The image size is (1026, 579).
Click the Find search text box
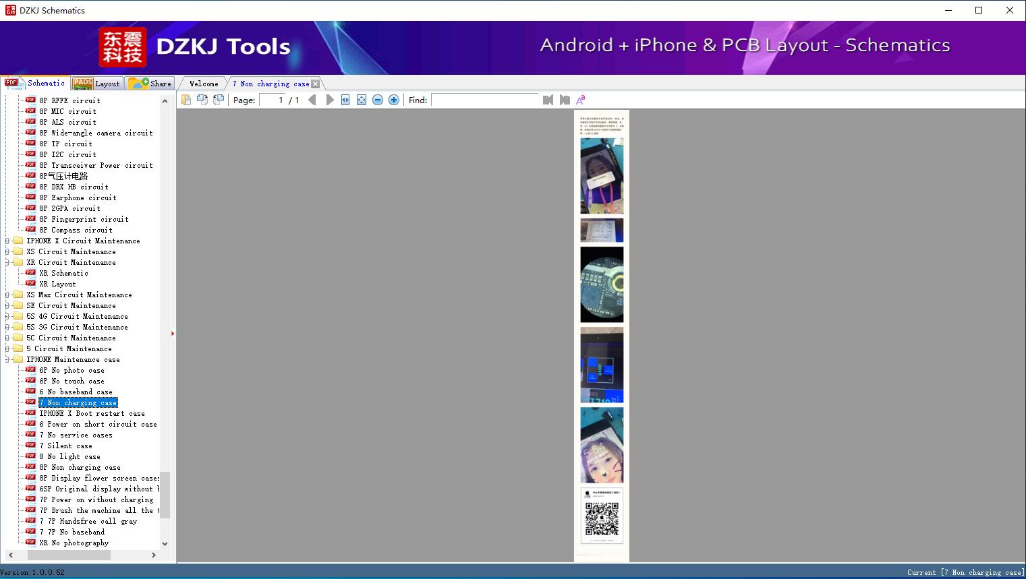486,100
